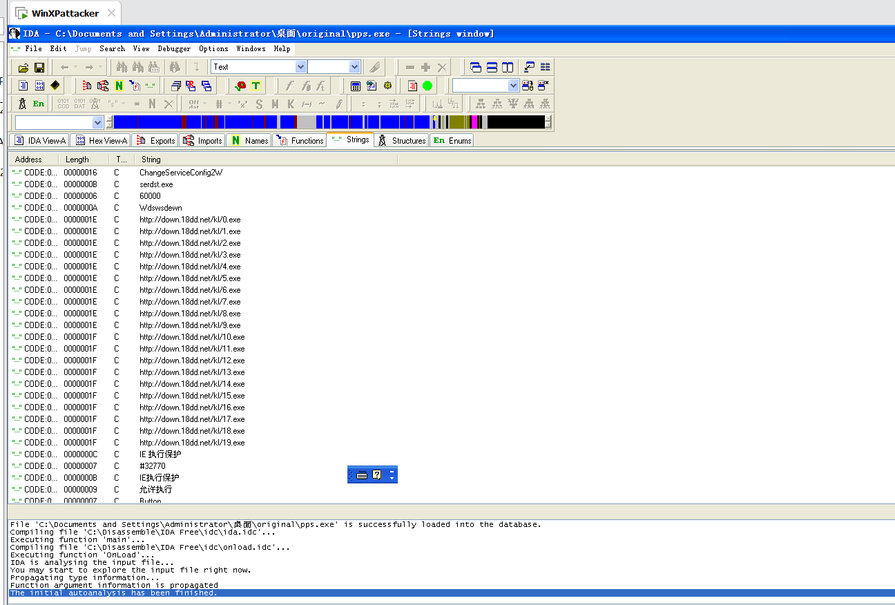
Task: Open functions window icon in toolbar
Action: click(x=135, y=86)
